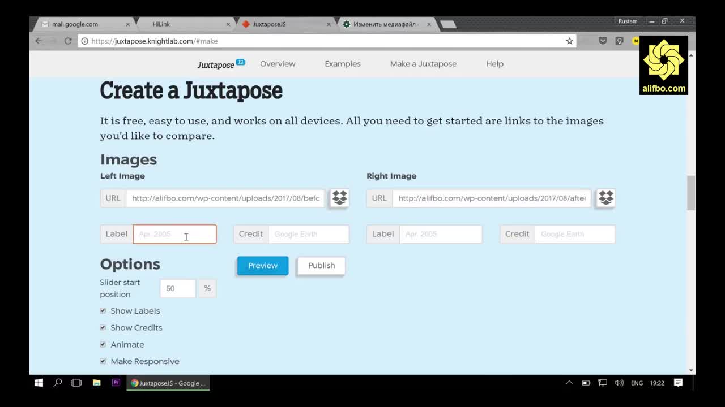The height and width of the screenshot is (407, 725).
Task: Close the JuxtaposeJS tab
Action: coord(329,24)
